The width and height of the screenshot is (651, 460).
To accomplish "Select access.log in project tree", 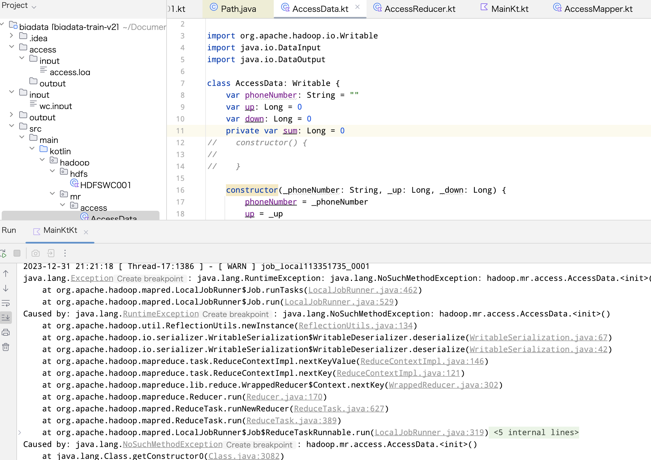I will (70, 72).
